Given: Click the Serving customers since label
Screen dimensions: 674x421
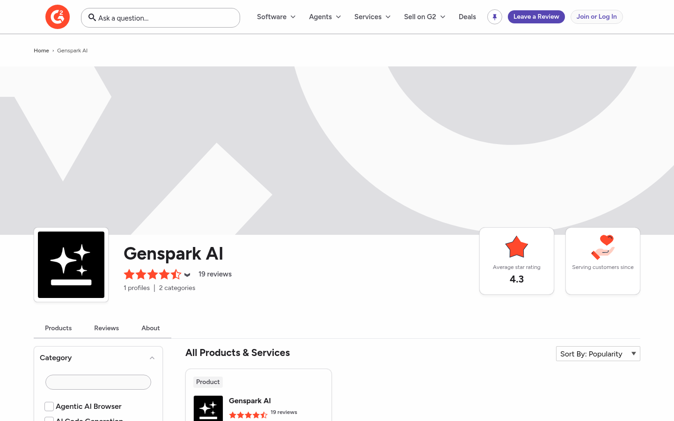Looking at the screenshot, I should [x=603, y=267].
